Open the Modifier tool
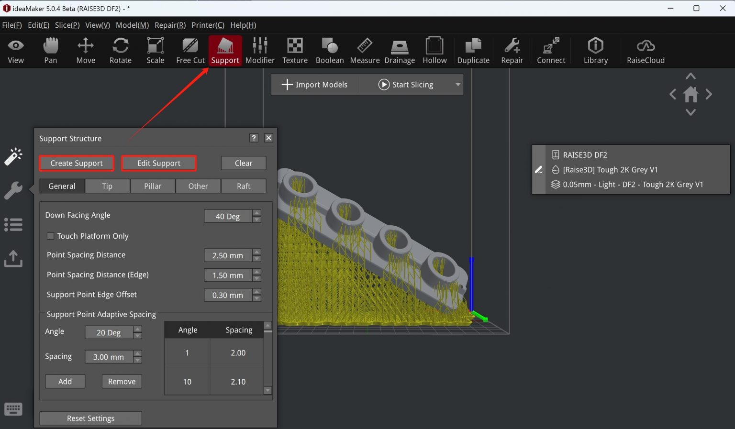 260,50
